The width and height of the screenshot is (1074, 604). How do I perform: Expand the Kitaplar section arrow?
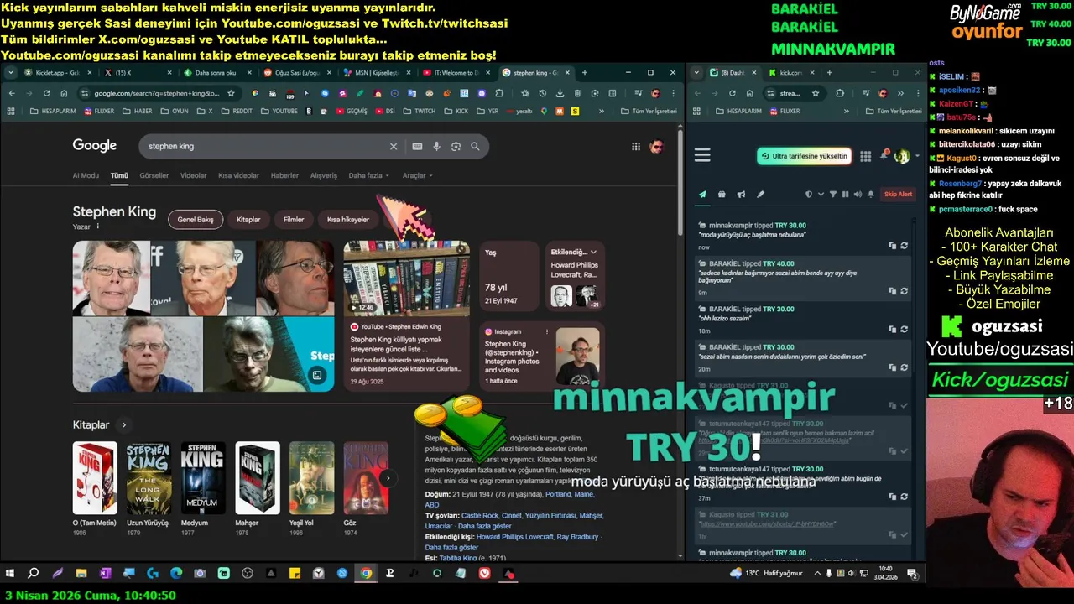tap(124, 425)
